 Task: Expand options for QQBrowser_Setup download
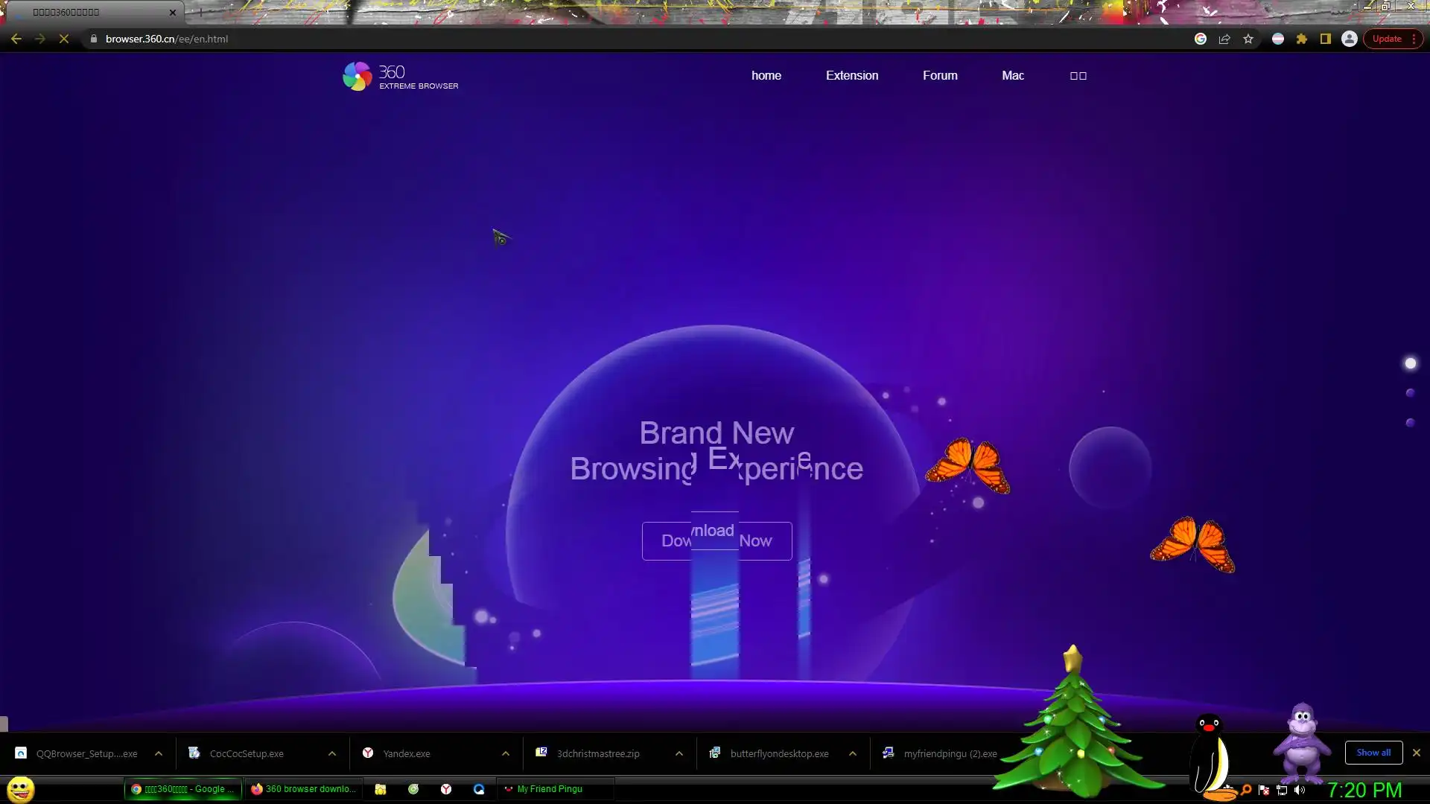coord(159,753)
